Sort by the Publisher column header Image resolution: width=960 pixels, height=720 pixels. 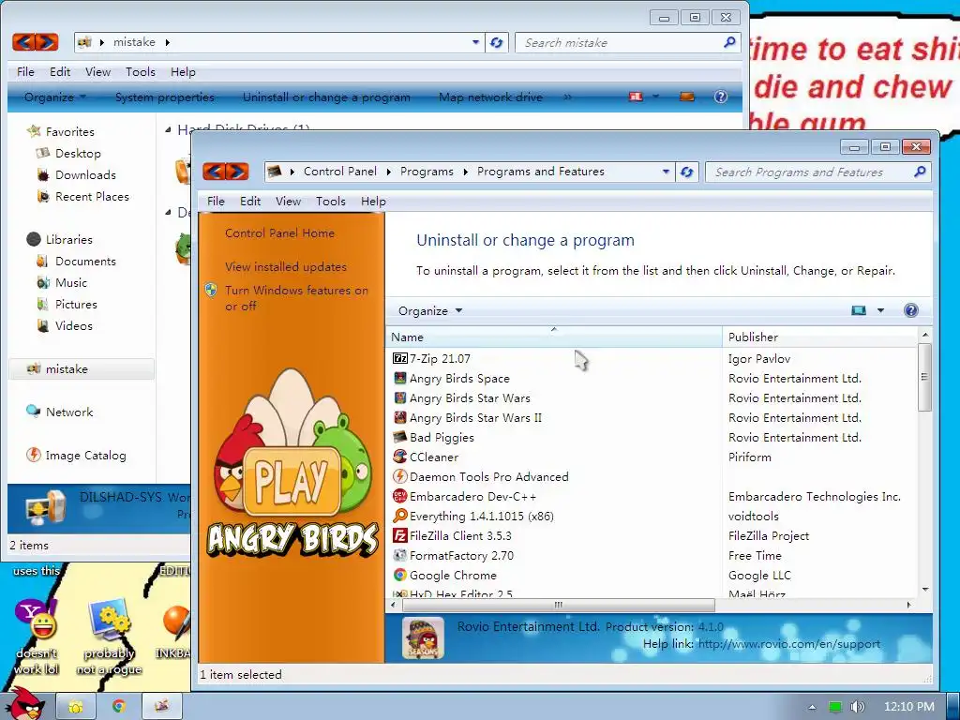pos(819,337)
